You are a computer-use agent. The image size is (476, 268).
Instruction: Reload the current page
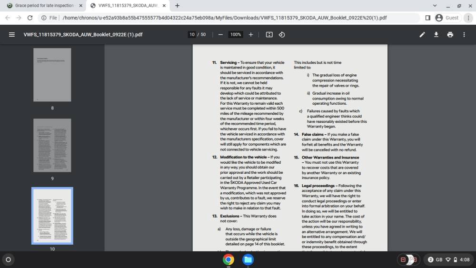click(x=30, y=18)
